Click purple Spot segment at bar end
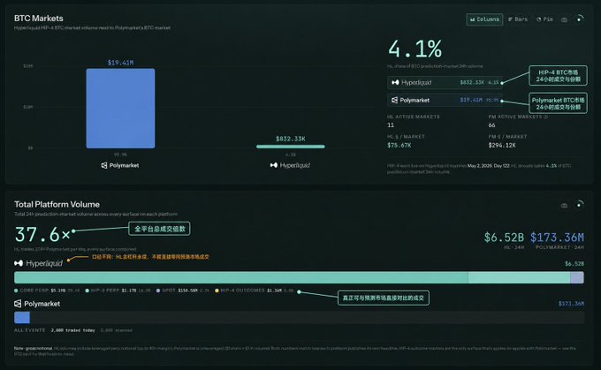 tap(577, 277)
